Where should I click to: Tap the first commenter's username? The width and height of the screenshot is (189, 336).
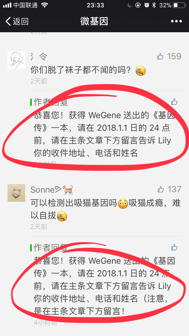tap(39, 57)
